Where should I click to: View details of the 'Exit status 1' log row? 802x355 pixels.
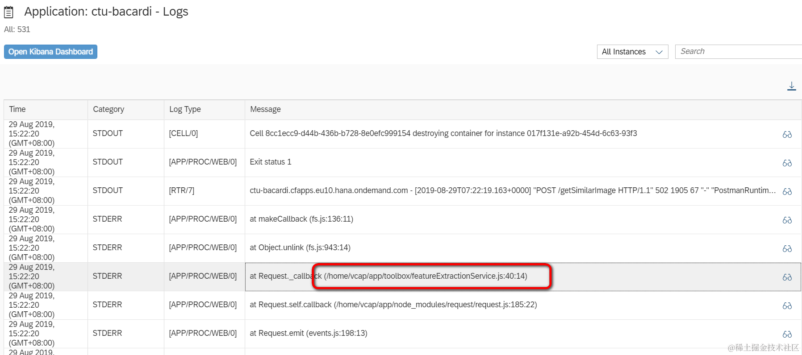point(787,163)
